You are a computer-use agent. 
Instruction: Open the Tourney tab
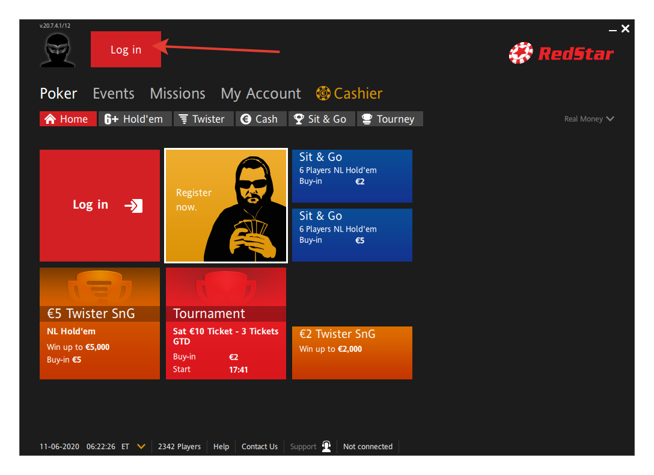[390, 119]
